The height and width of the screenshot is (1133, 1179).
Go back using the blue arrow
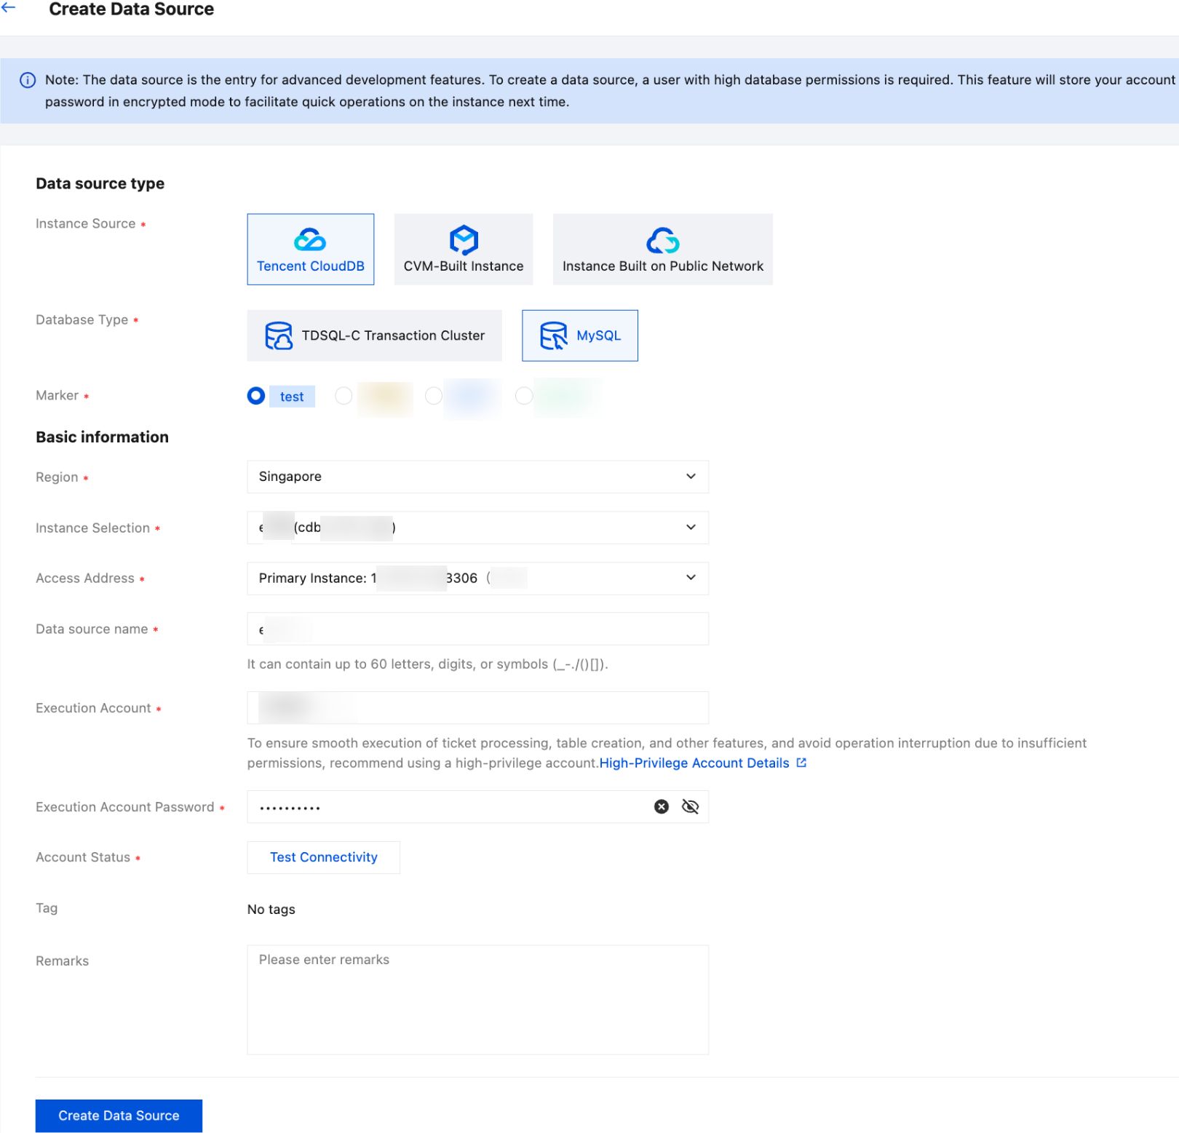pyautogui.click(x=9, y=8)
